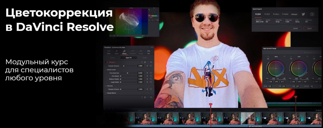The image size is (323, 128).
Task: Add keyframe for Sharpen Chroma
Action: [x=147, y=89]
